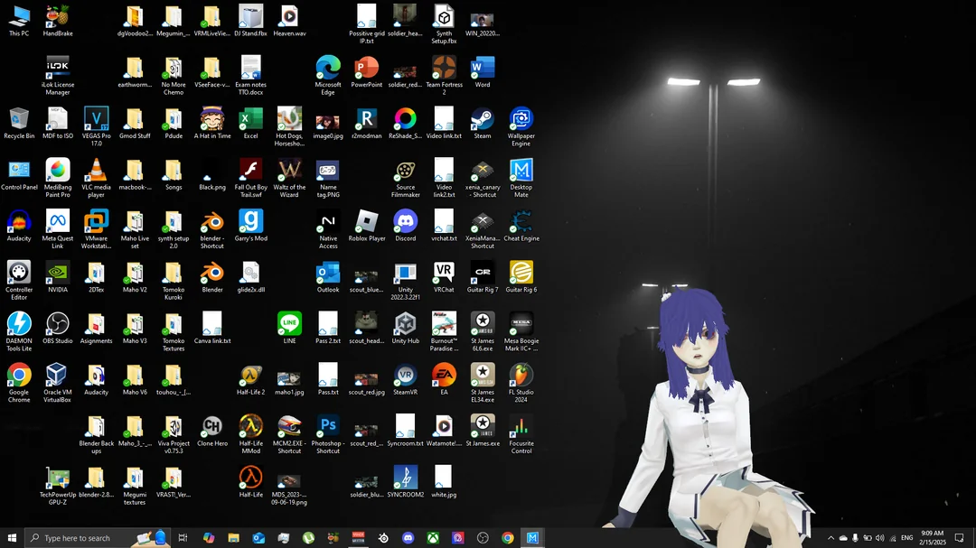Open the notification center icon
Viewport: 976px width, 548px height.
click(x=959, y=538)
